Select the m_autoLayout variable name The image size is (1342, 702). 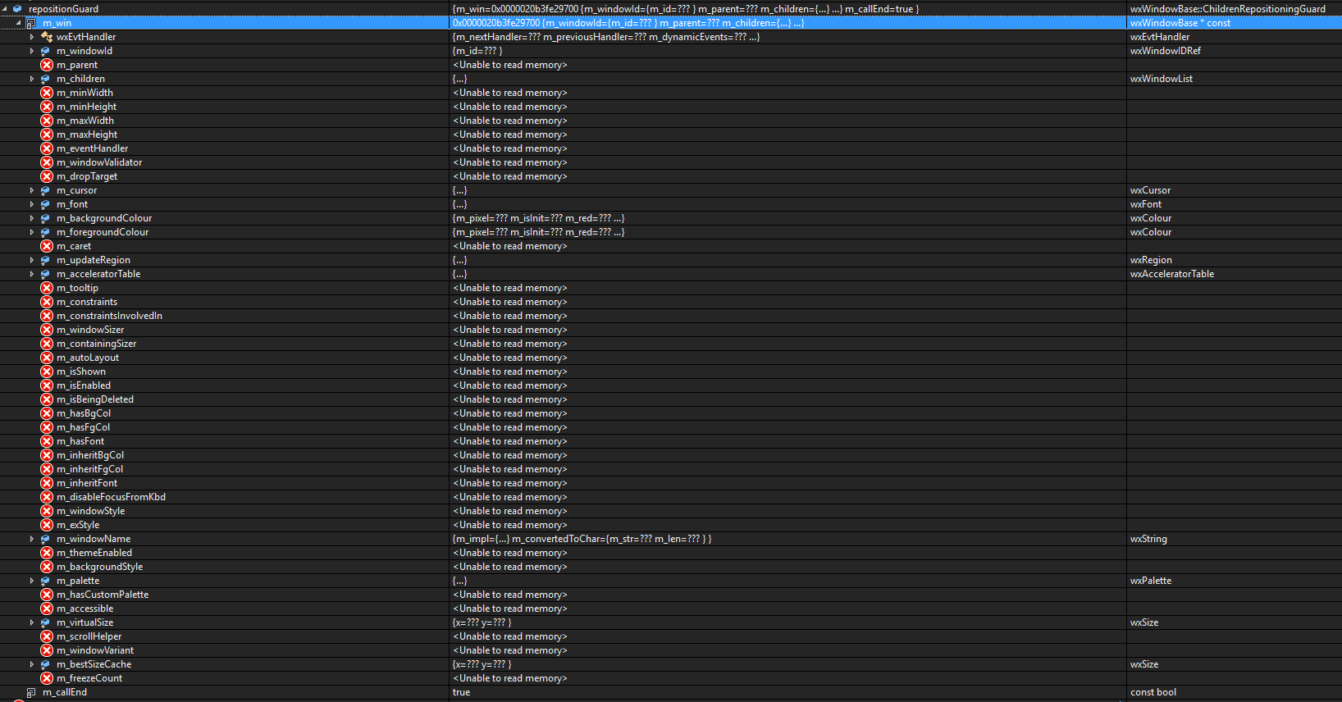(88, 358)
